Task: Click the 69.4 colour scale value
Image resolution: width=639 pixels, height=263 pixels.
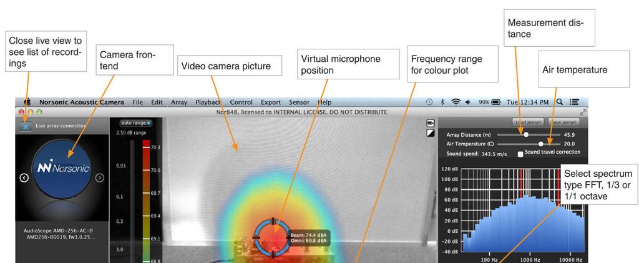Action: (x=155, y=216)
